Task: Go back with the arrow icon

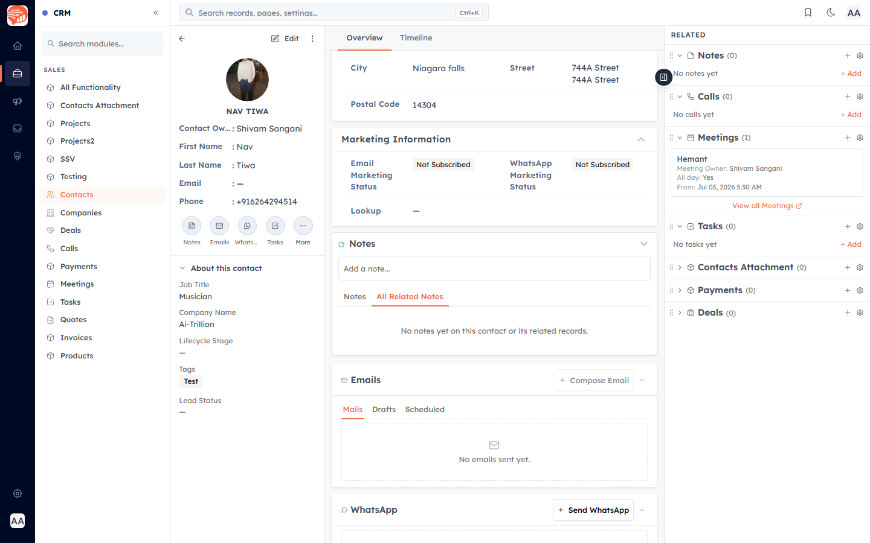Action: click(x=182, y=39)
